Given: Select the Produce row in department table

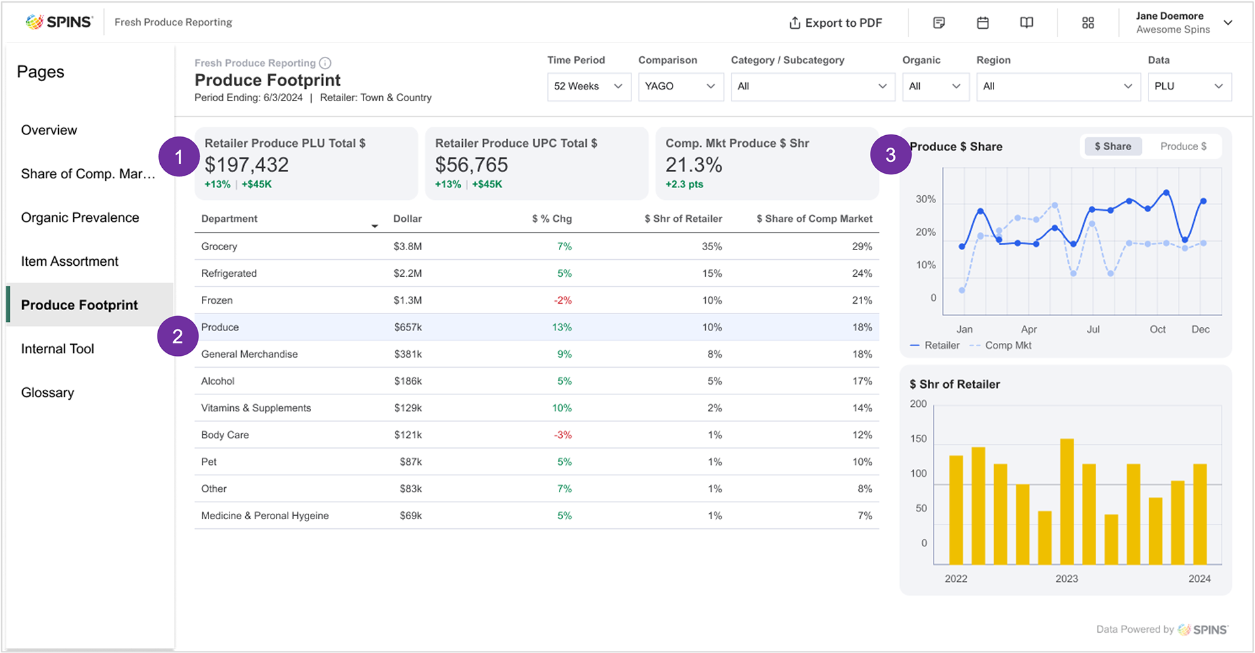Looking at the screenshot, I should click(x=536, y=327).
